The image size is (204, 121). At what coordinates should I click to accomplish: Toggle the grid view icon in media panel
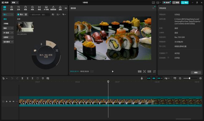point(53,15)
